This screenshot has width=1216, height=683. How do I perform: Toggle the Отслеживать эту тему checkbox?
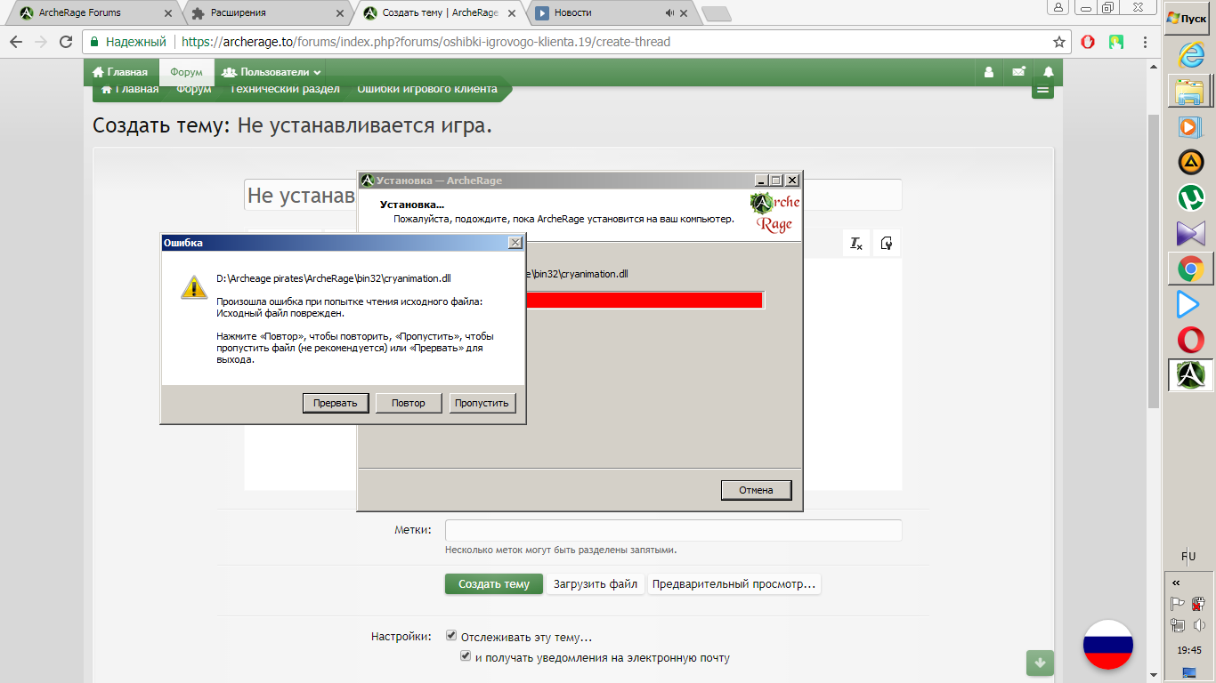(x=451, y=636)
